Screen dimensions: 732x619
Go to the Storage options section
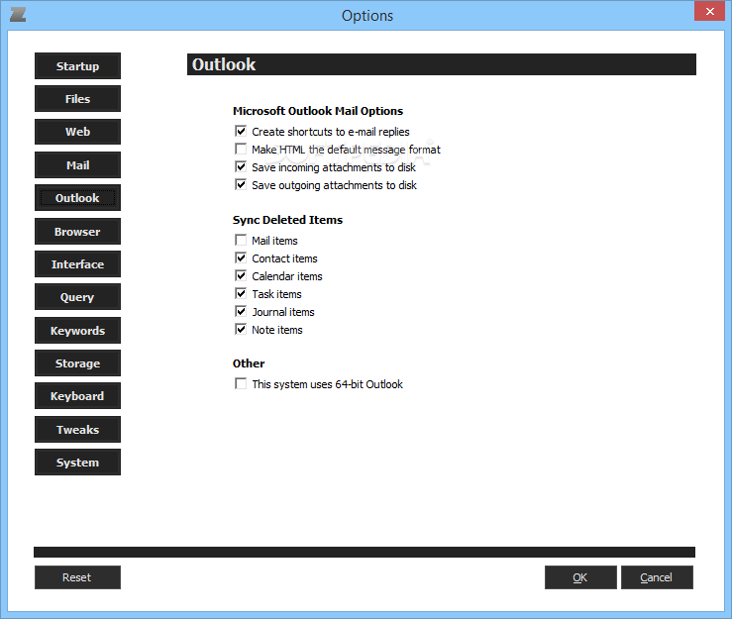point(77,362)
